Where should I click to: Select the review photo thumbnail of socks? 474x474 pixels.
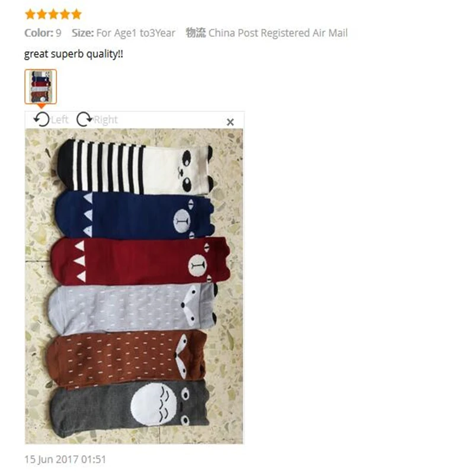point(40,87)
